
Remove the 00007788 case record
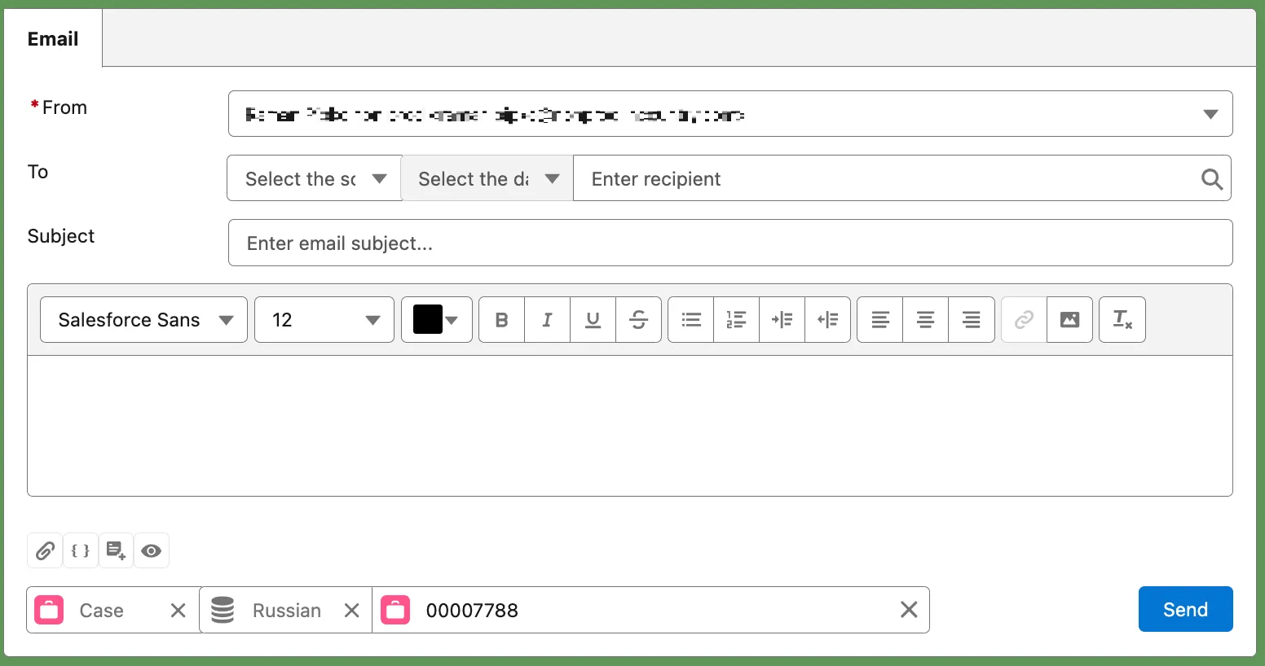click(x=908, y=610)
